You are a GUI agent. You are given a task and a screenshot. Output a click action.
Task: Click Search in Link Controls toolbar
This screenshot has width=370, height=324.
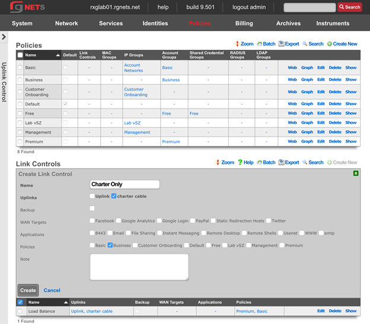pos(313,163)
